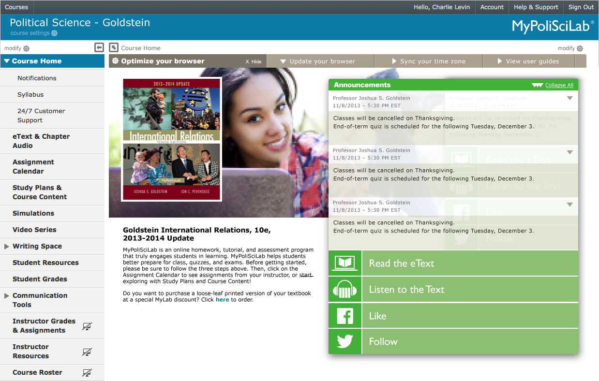Click the MyPoliSciLab logo

553,27
